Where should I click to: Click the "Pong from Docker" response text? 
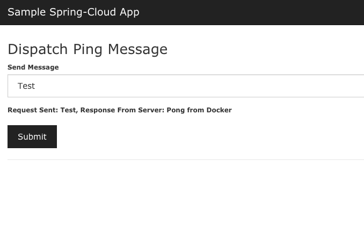pos(199,110)
